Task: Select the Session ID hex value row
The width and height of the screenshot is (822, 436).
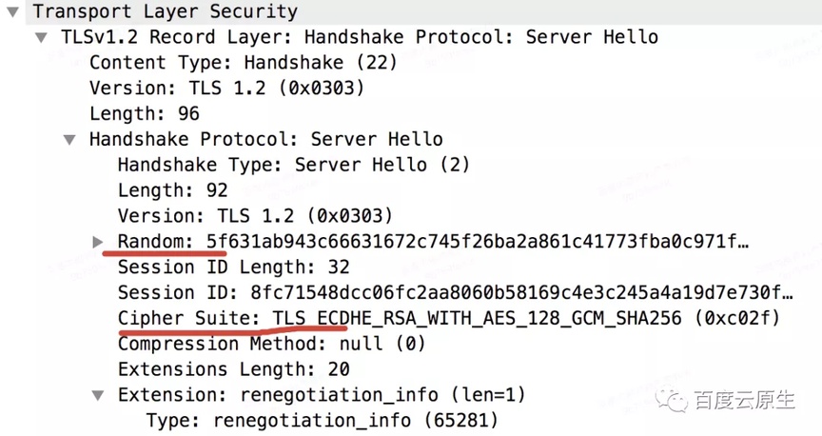Action: pyautogui.click(x=455, y=292)
